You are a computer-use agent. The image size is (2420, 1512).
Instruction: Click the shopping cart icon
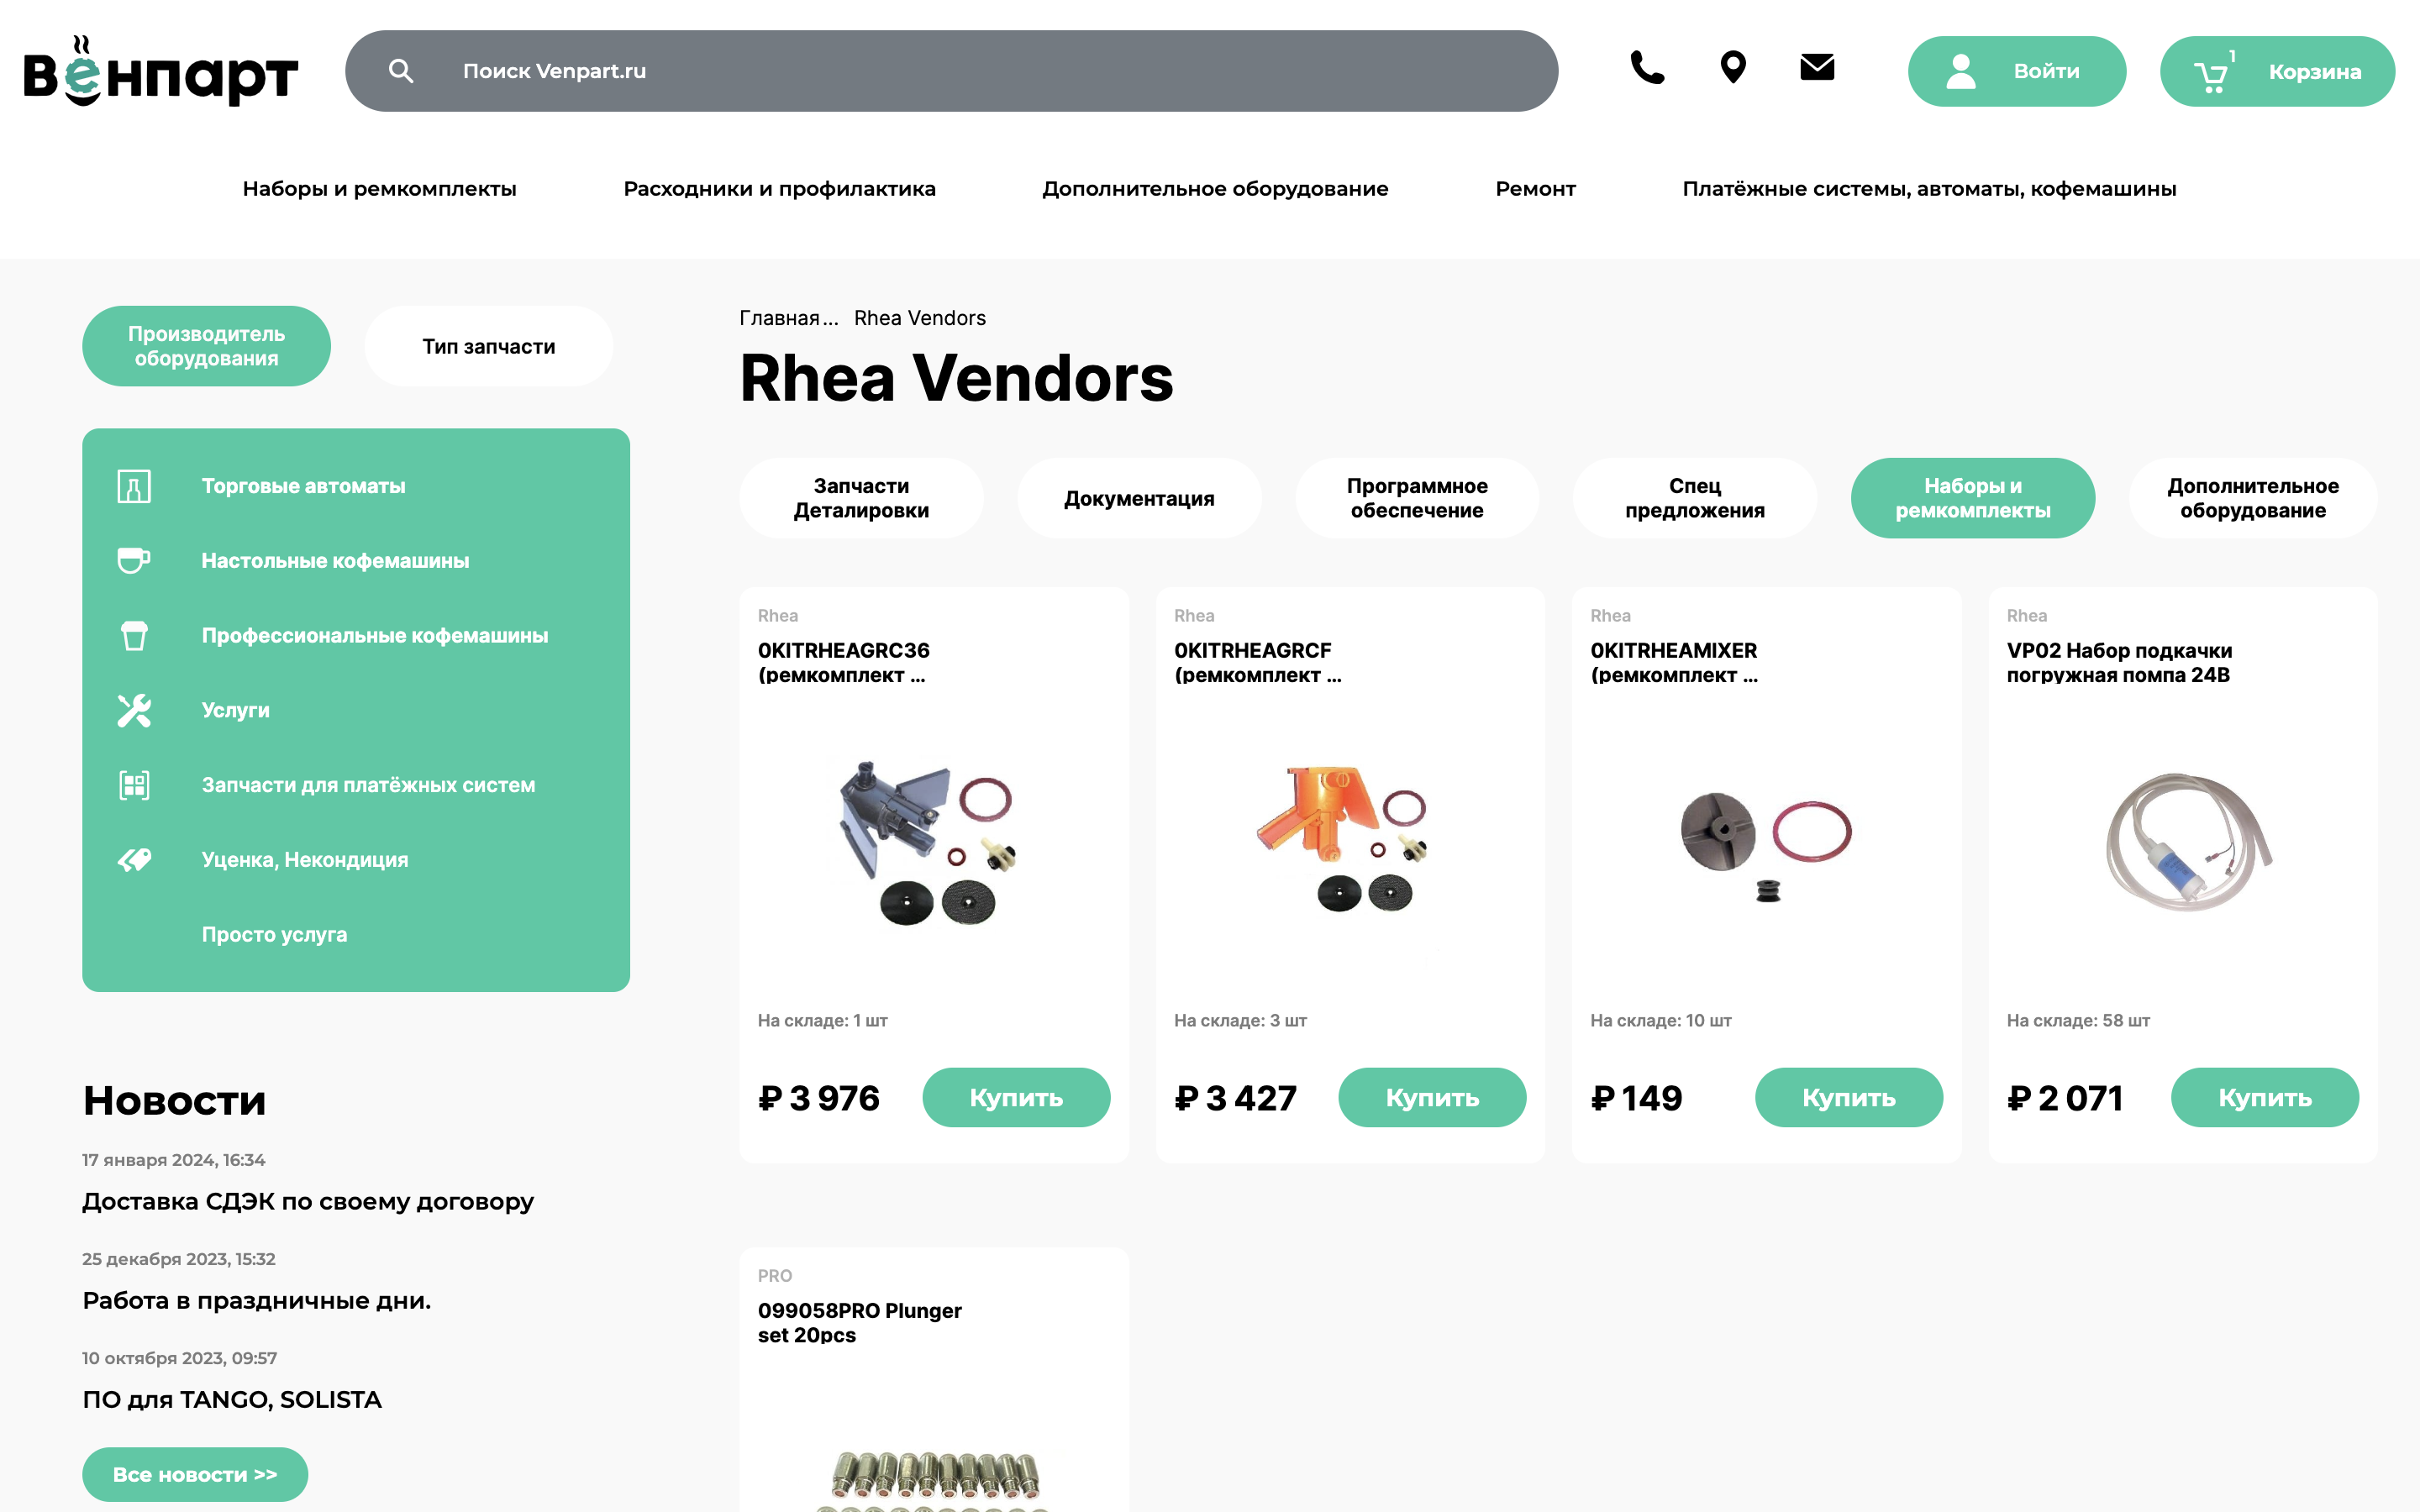(x=2210, y=76)
